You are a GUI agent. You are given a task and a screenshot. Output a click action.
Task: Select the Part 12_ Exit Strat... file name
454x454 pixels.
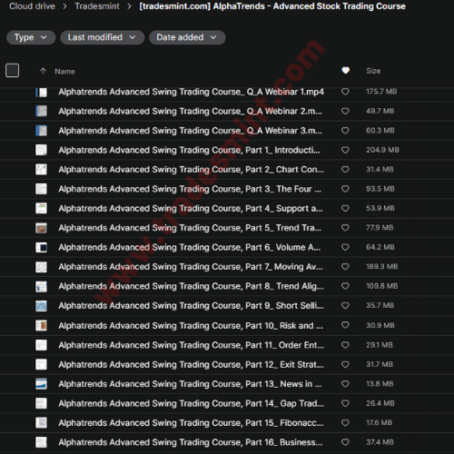click(x=191, y=364)
